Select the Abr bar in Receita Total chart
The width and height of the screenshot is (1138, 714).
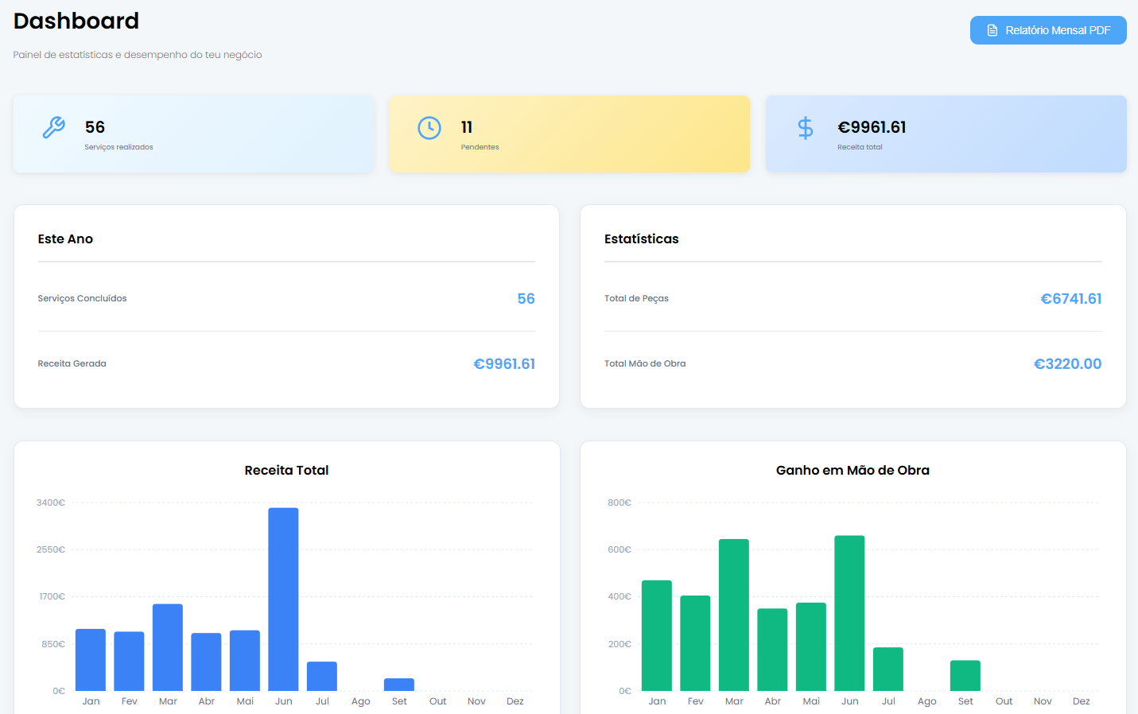point(206,662)
